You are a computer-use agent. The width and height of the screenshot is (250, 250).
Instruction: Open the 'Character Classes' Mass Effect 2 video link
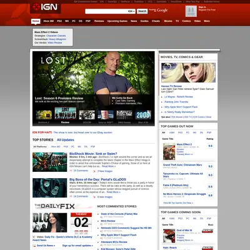click(56, 36)
